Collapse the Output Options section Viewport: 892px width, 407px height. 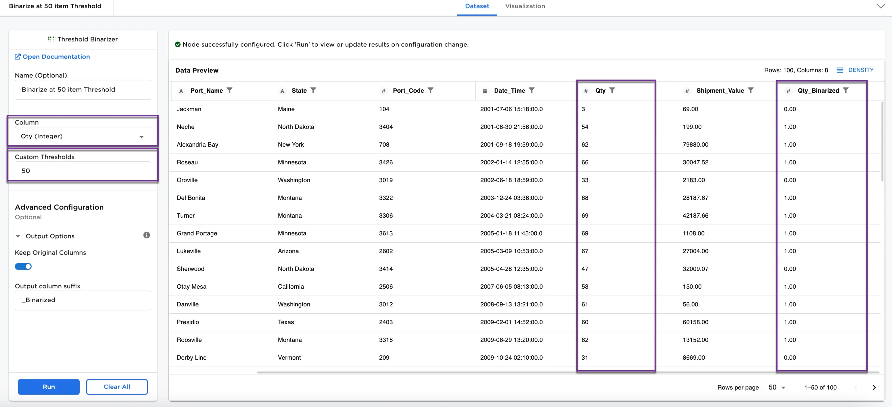coord(18,236)
